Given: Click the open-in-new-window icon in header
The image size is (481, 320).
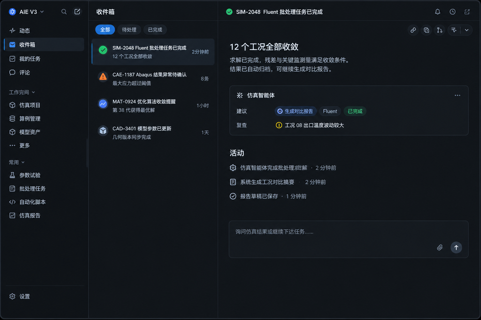Looking at the screenshot, I should click(467, 12).
